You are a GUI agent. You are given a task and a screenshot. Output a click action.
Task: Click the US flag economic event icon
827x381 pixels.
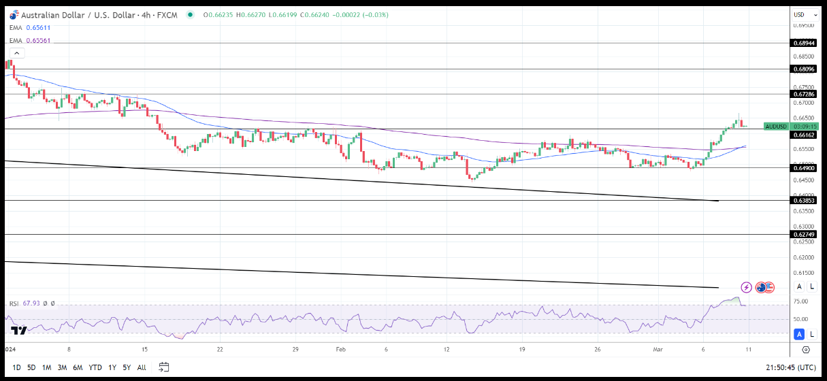pyautogui.click(x=770, y=288)
